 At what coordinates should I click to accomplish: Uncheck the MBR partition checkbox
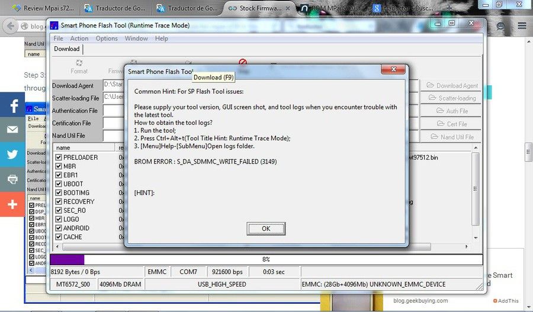coord(59,166)
